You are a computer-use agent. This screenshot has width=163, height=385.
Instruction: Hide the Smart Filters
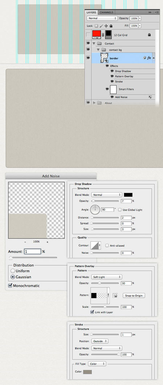click(107, 89)
